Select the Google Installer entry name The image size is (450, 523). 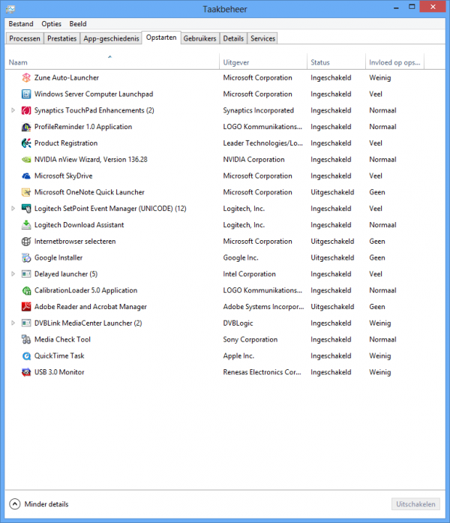tap(58, 257)
